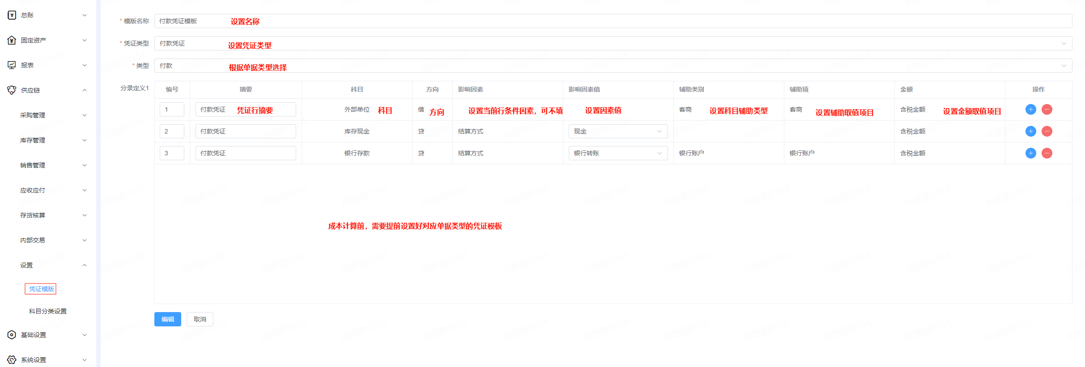Select the 凭证模版 menu item

[x=41, y=289]
